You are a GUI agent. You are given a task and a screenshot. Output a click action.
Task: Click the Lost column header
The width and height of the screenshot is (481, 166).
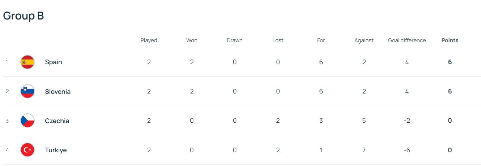[x=278, y=40]
